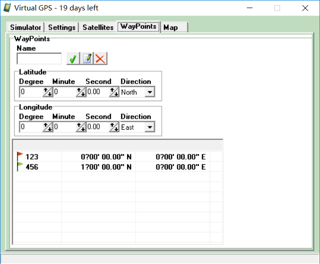Click the Latitude Second value field
Screen dimensions: 320x264
(x=98, y=92)
